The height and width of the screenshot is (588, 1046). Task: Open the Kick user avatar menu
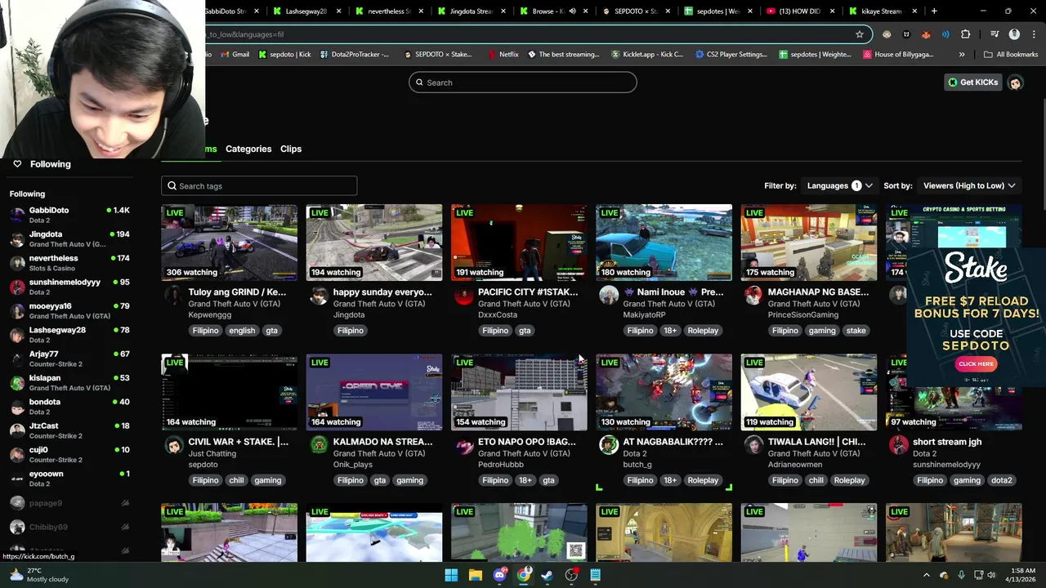(1015, 82)
